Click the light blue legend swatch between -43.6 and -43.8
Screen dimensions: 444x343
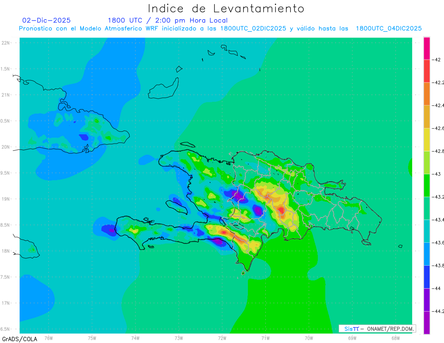tap(427, 254)
